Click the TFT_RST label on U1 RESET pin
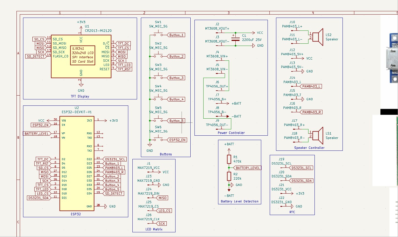 coord(124,69)
